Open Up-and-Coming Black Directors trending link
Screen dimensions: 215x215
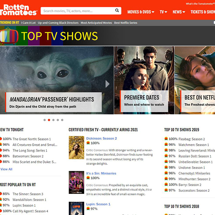pyautogui.click(x=58, y=23)
